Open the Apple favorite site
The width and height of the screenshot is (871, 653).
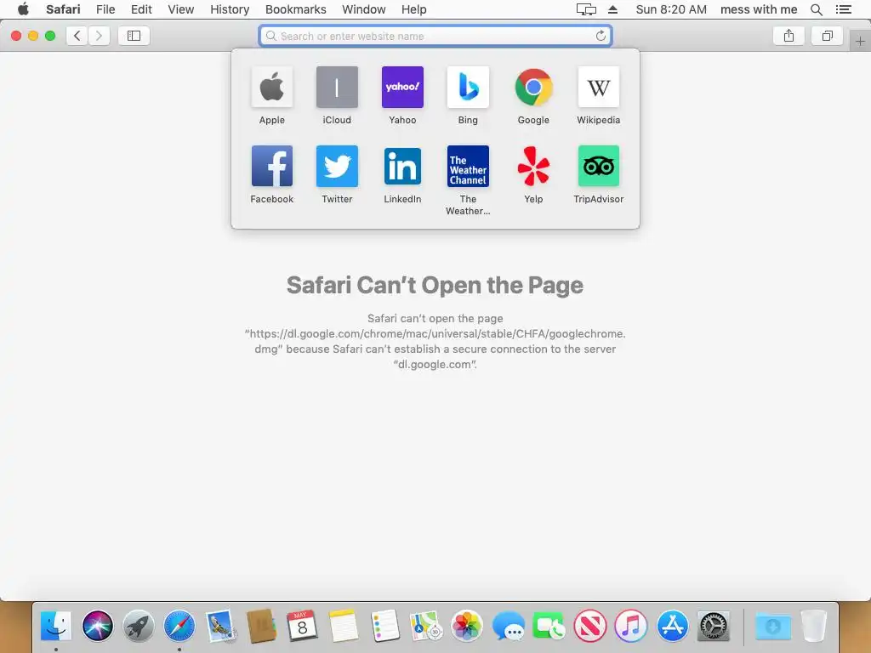[271, 88]
